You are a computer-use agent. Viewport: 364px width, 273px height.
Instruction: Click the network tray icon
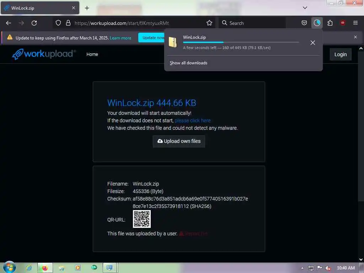tap(311, 268)
